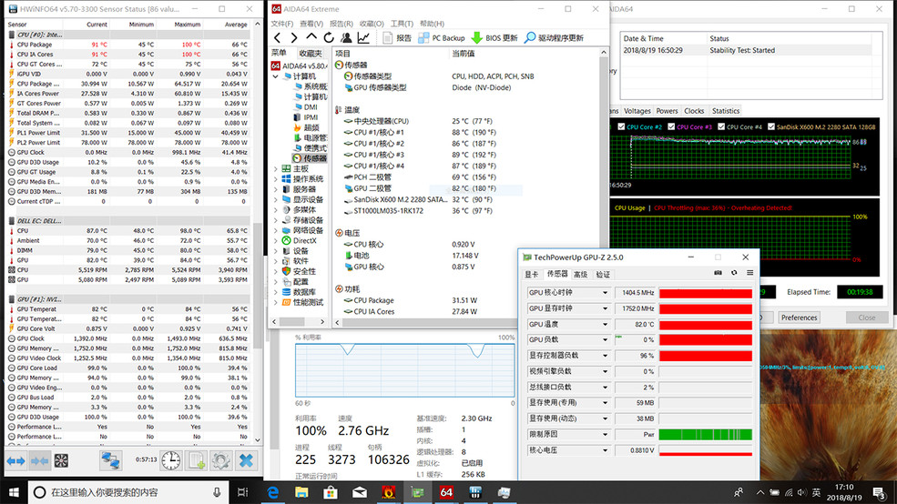Open File Explorer from taskbar
897x504 pixels.
click(301, 492)
